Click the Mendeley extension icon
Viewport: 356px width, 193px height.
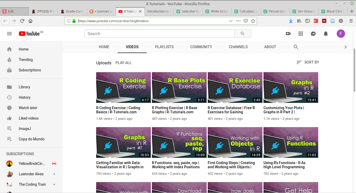click(324, 21)
